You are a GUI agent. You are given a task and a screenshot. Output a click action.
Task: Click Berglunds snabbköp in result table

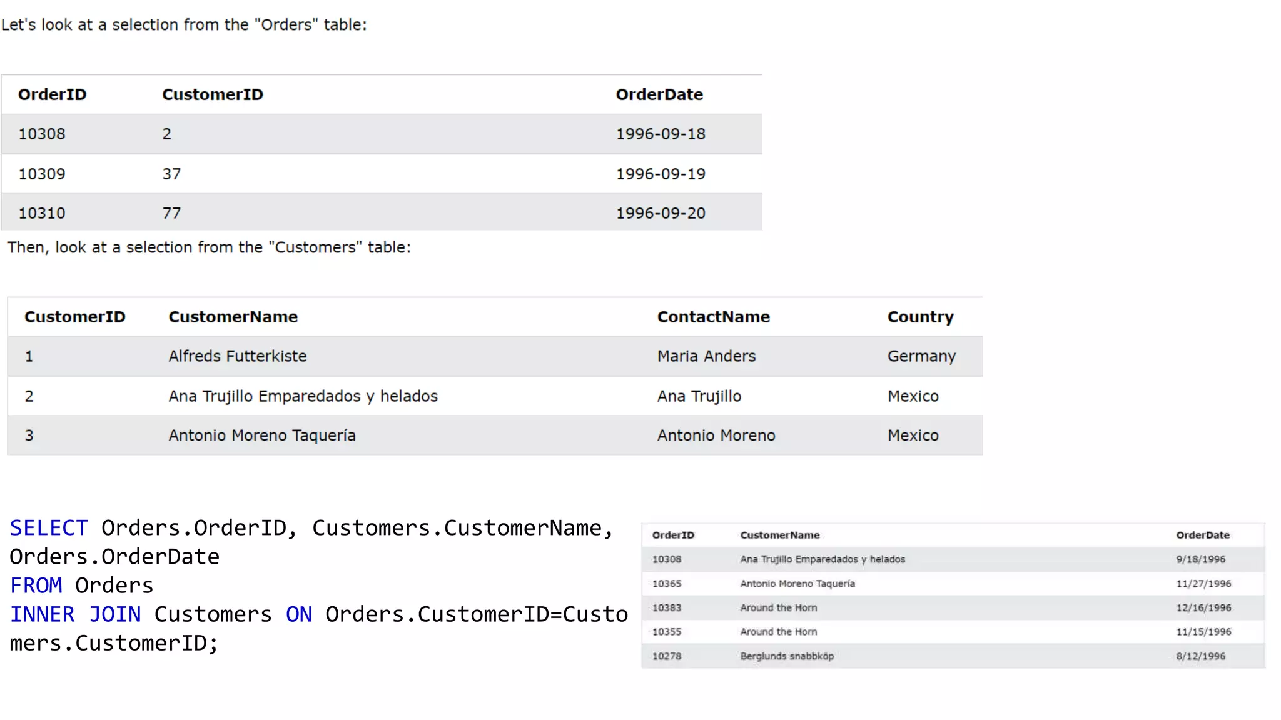pos(786,656)
